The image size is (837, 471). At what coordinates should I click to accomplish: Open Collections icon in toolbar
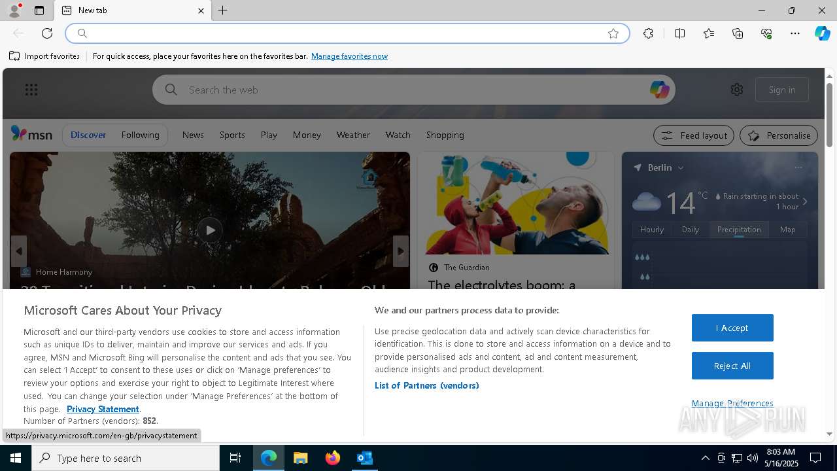coord(738,33)
